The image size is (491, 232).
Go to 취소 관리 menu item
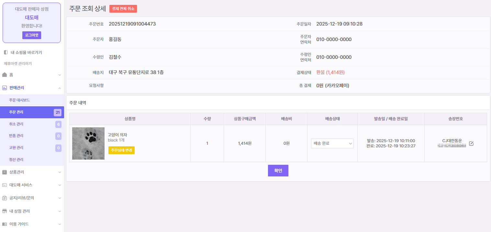pos(16,124)
